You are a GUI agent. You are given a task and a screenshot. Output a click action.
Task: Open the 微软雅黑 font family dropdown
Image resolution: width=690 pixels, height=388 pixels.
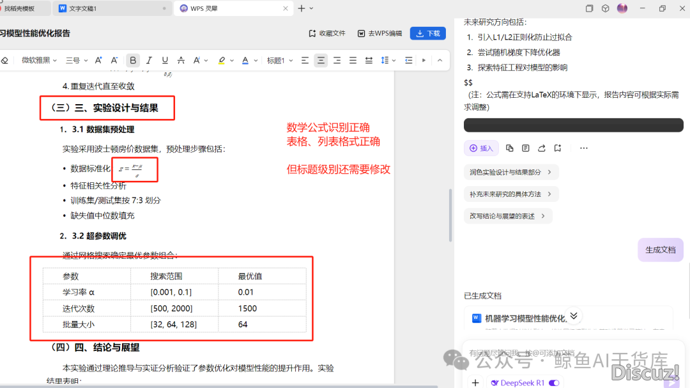(x=39, y=60)
